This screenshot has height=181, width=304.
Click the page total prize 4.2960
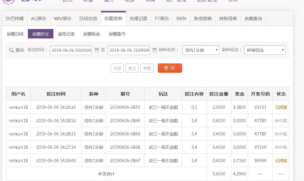pyautogui.click(x=239, y=174)
